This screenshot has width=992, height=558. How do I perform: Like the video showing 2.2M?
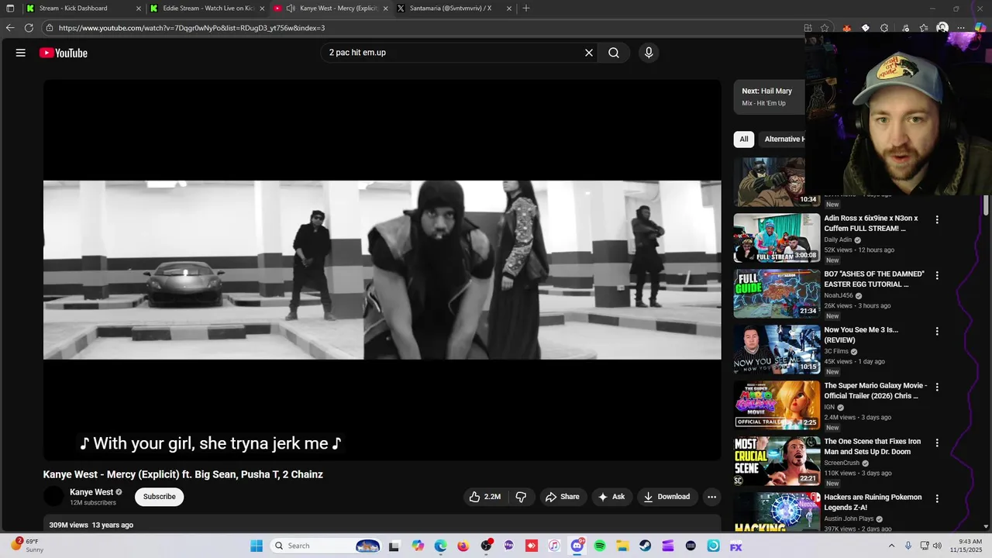pos(484,497)
